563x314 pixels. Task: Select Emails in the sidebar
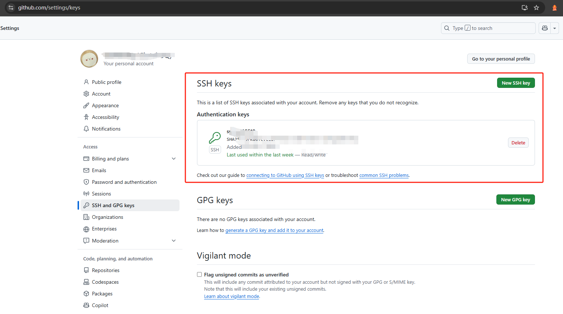tap(99, 170)
